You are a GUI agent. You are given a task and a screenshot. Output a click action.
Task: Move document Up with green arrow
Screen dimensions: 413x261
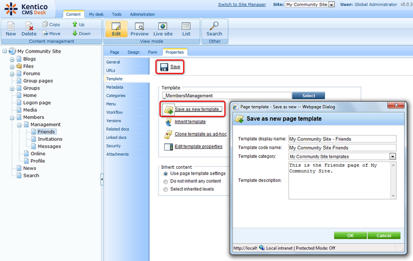click(x=75, y=24)
